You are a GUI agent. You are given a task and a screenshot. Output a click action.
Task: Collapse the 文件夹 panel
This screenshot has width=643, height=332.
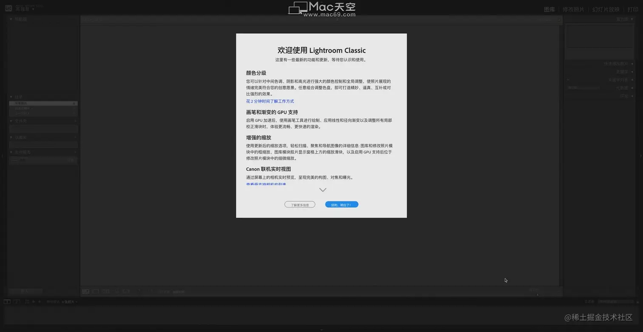11,121
